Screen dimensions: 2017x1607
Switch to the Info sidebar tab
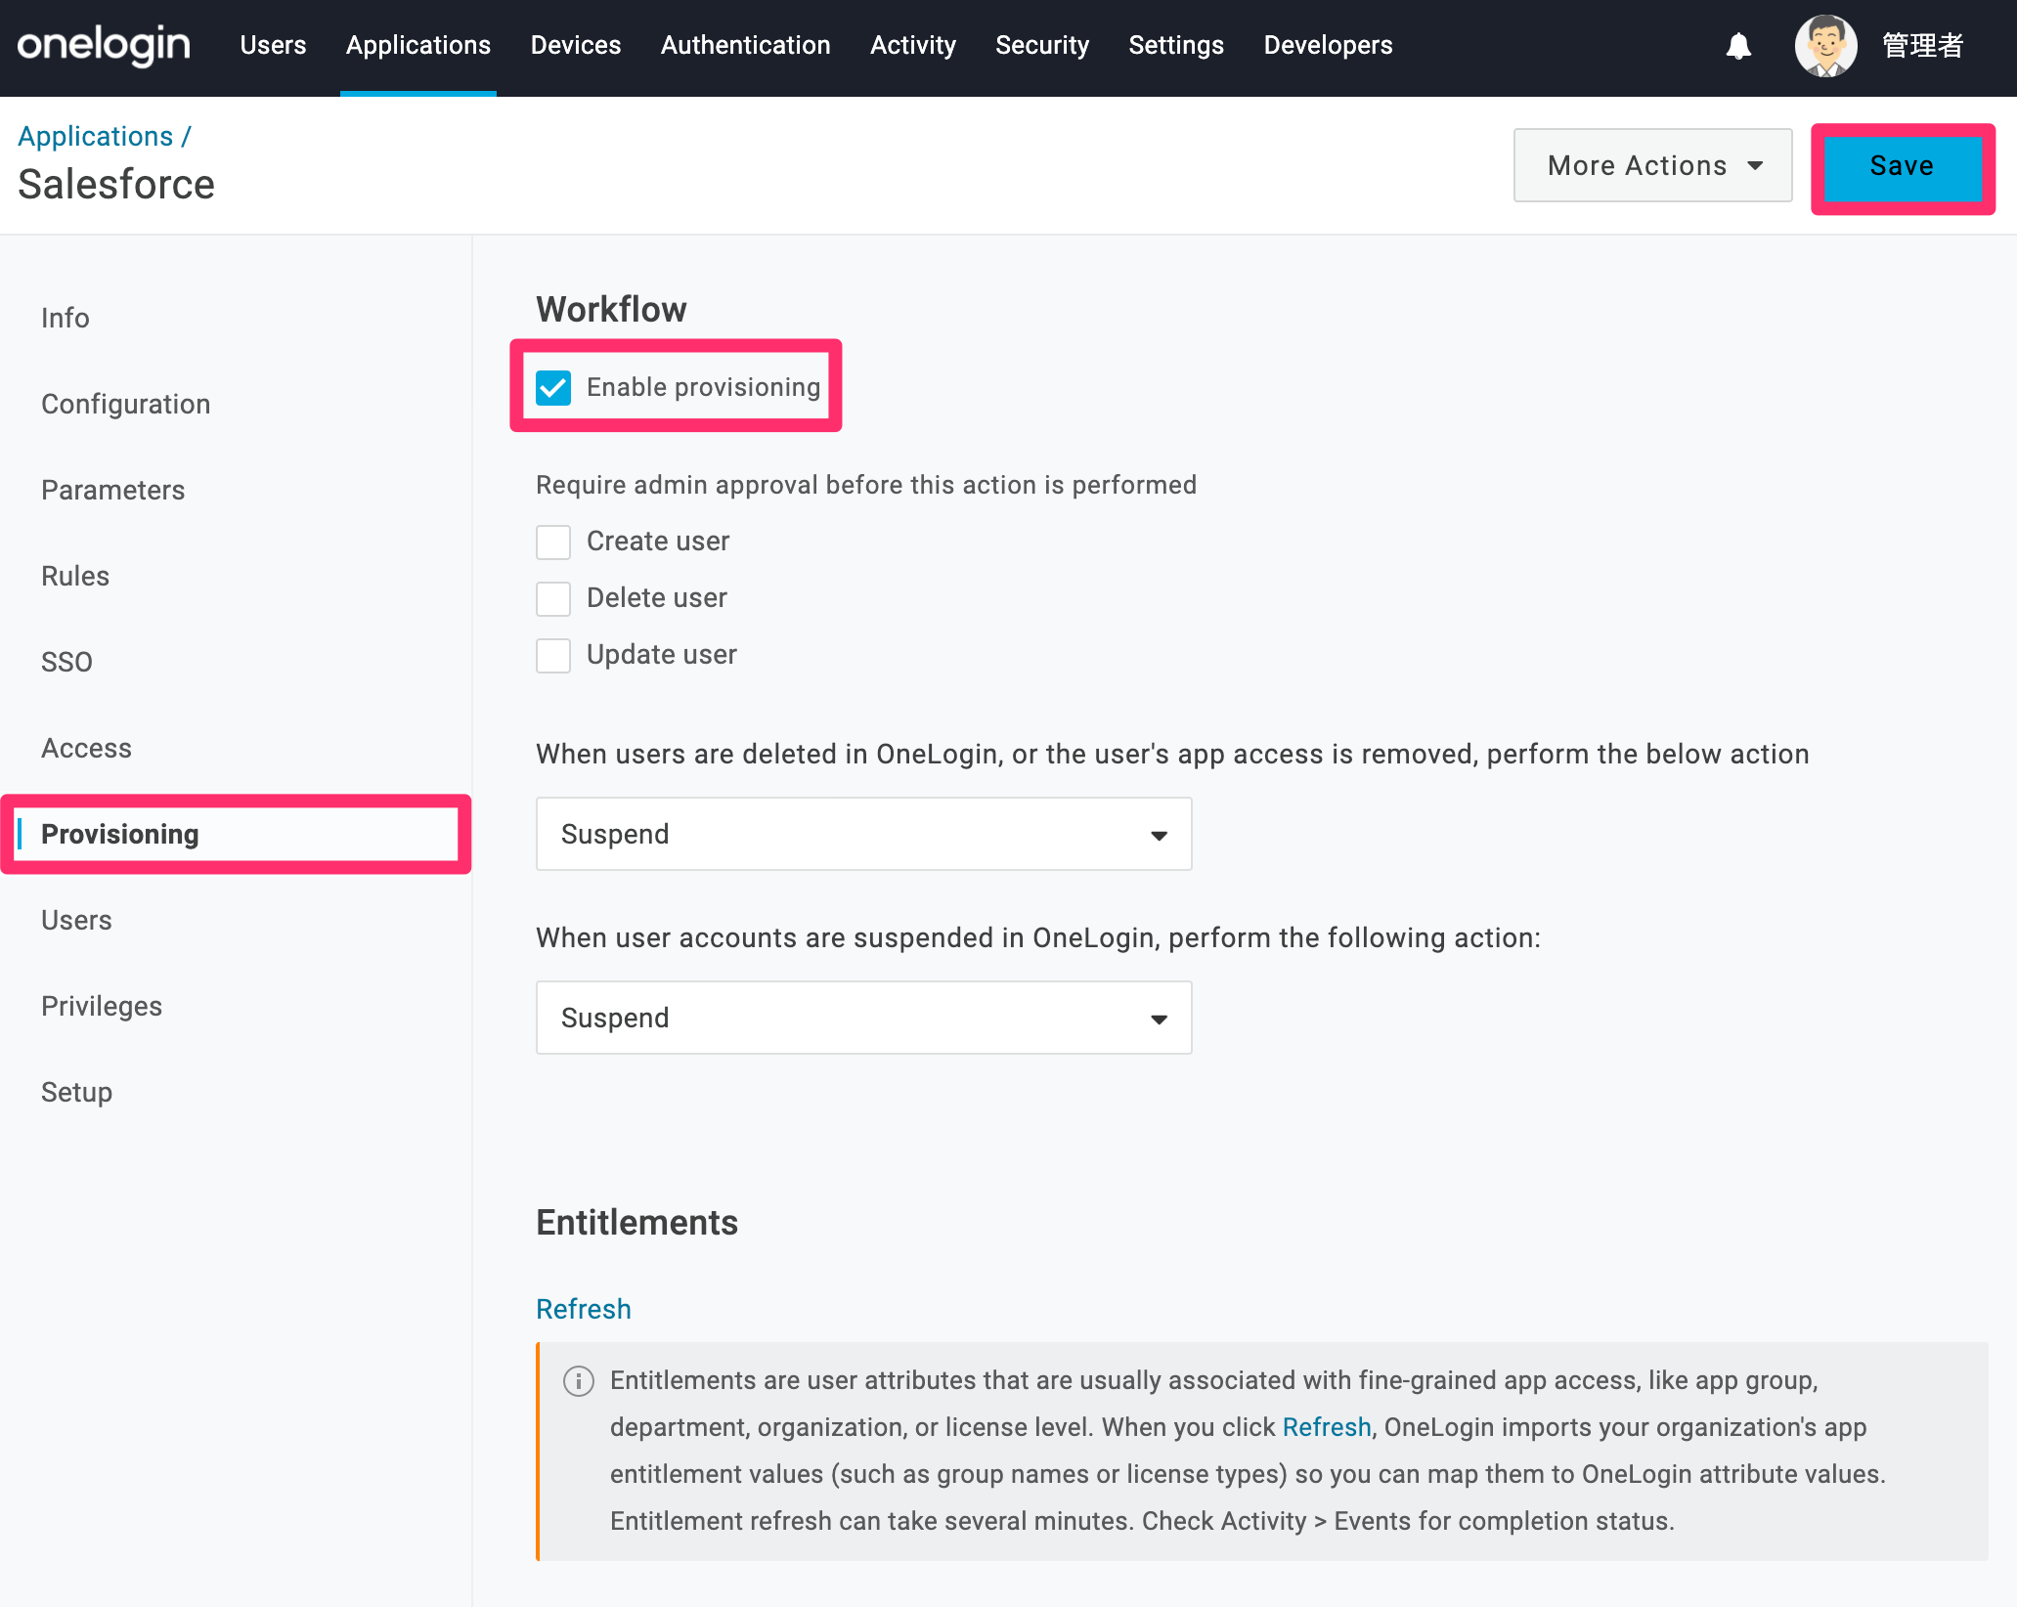pyautogui.click(x=66, y=318)
